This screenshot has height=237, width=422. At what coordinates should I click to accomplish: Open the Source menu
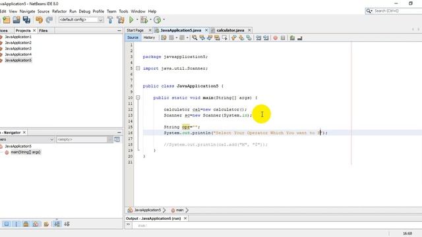[x=44, y=11]
